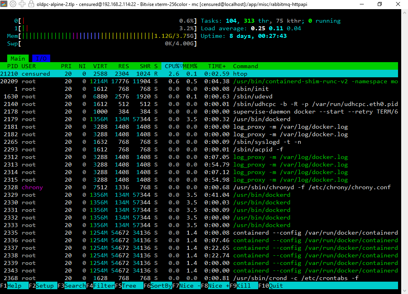Click the Load average values

276,28
